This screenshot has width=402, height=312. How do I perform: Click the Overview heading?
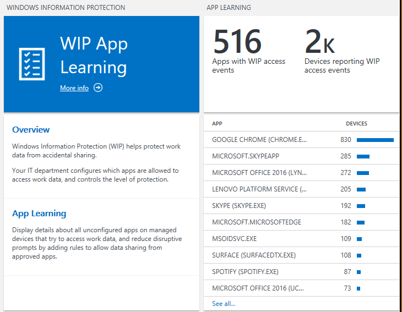31,130
